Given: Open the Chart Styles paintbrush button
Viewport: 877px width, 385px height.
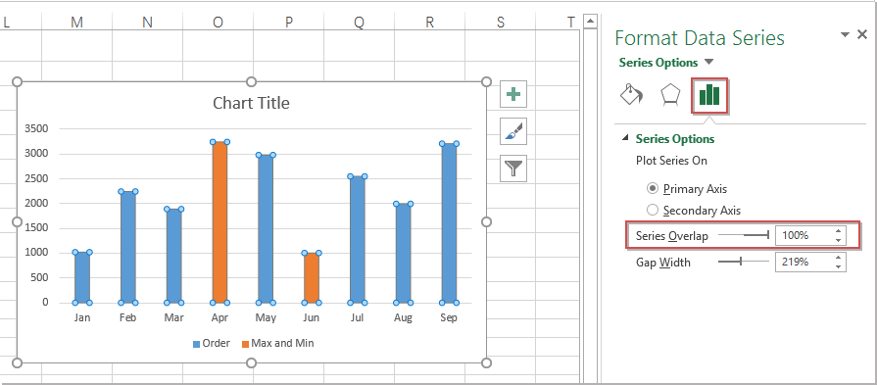Looking at the screenshot, I should [x=513, y=131].
